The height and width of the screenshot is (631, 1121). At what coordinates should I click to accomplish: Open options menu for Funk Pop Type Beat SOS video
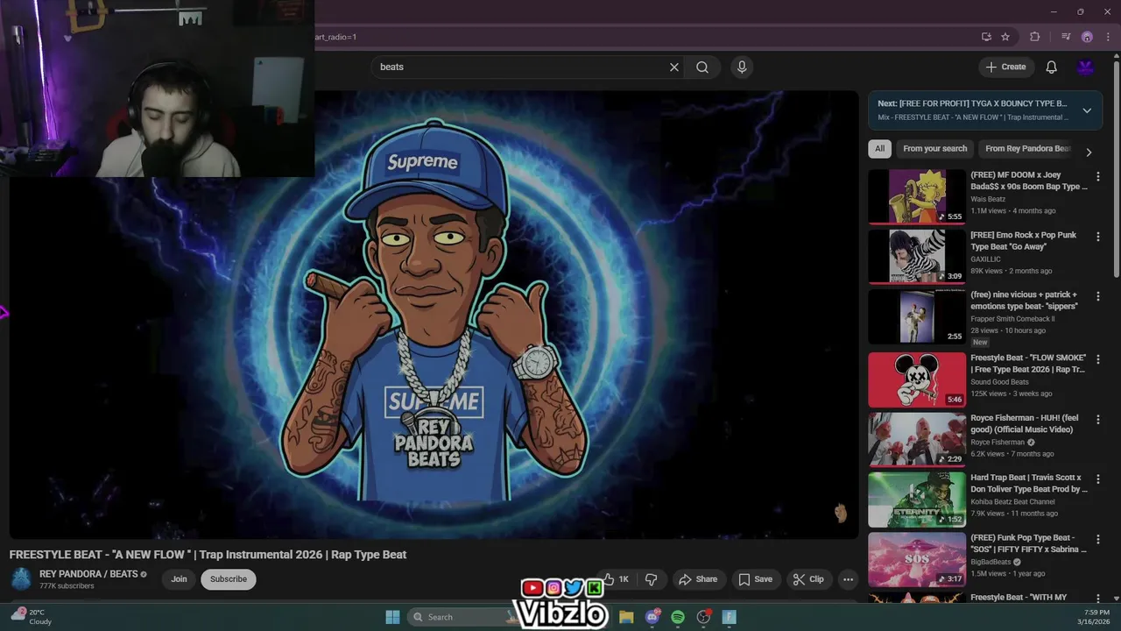click(x=1097, y=539)
